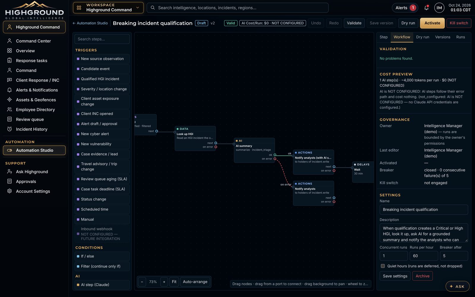Viewport: 475px width, 297px height.
Task: Click the Draft status badge
Action: pos(201,23)
